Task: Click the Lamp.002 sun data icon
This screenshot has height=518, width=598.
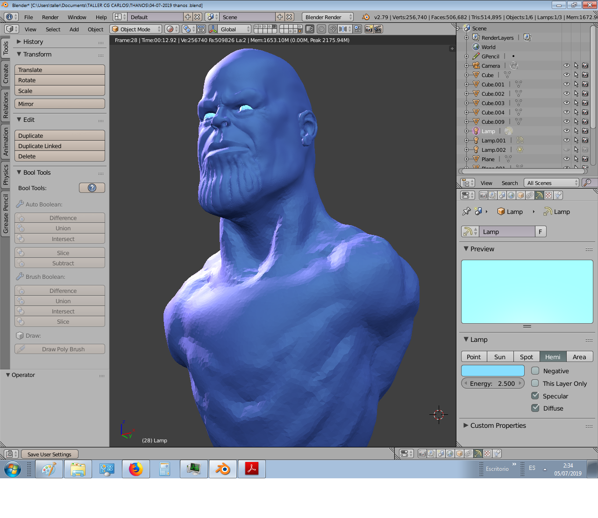Action: [x=520, y=149]
